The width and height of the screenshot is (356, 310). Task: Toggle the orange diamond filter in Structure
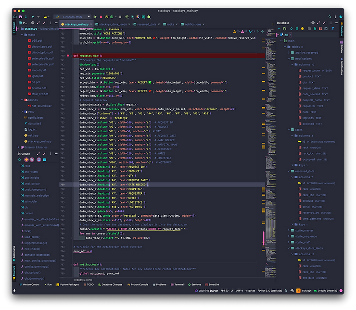coord(26,160)
